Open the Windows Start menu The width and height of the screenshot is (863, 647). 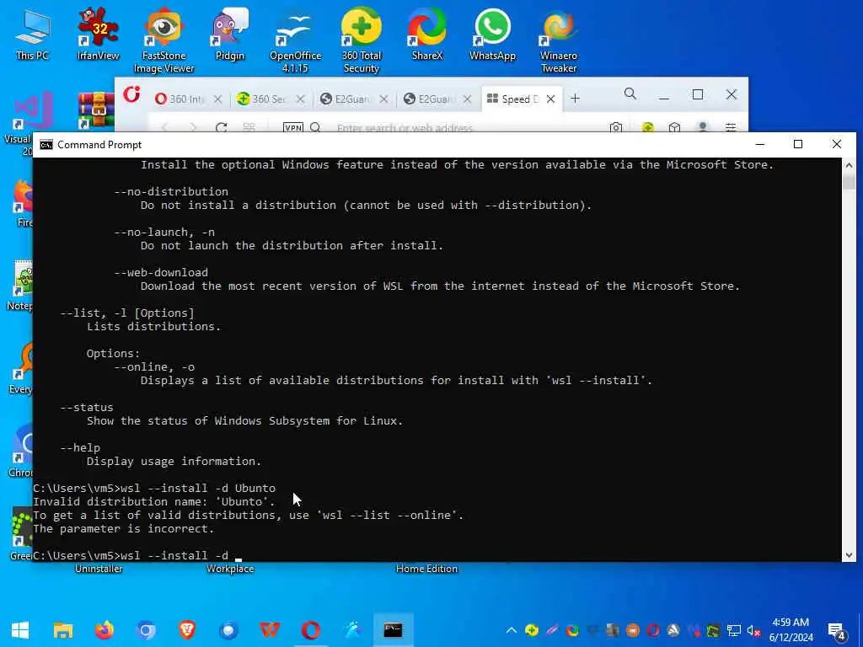(x=20, y=630)
